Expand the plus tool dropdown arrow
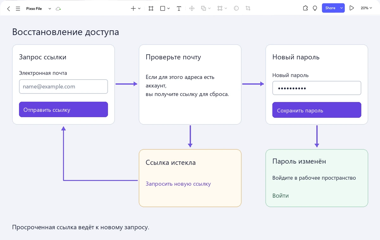This screenshot has height=240, width=380. tap(139, 9)
